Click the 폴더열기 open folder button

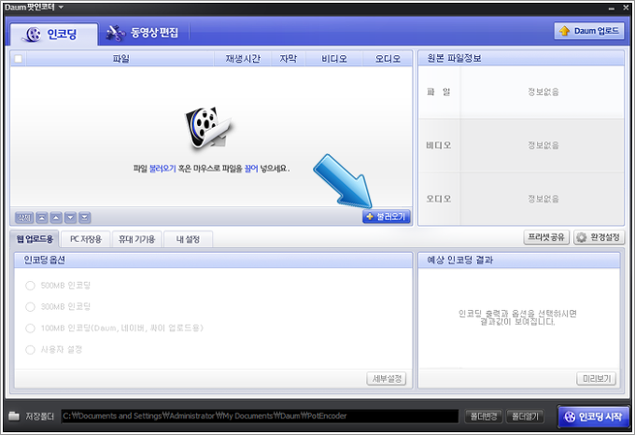[525, 416]
